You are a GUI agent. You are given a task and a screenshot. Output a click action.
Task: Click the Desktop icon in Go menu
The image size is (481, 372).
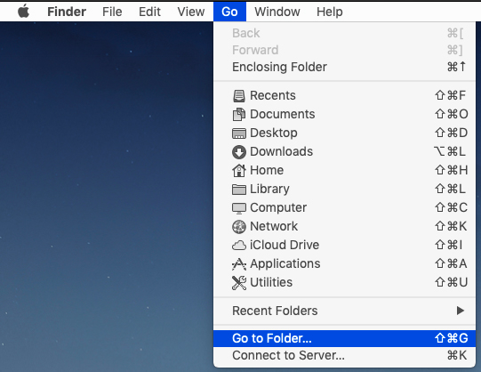(239, 133)
